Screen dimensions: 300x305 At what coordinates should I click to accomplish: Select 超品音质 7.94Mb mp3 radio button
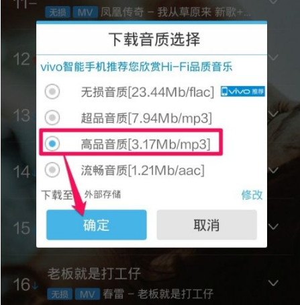pyautogui.click(x=52, y=117)
